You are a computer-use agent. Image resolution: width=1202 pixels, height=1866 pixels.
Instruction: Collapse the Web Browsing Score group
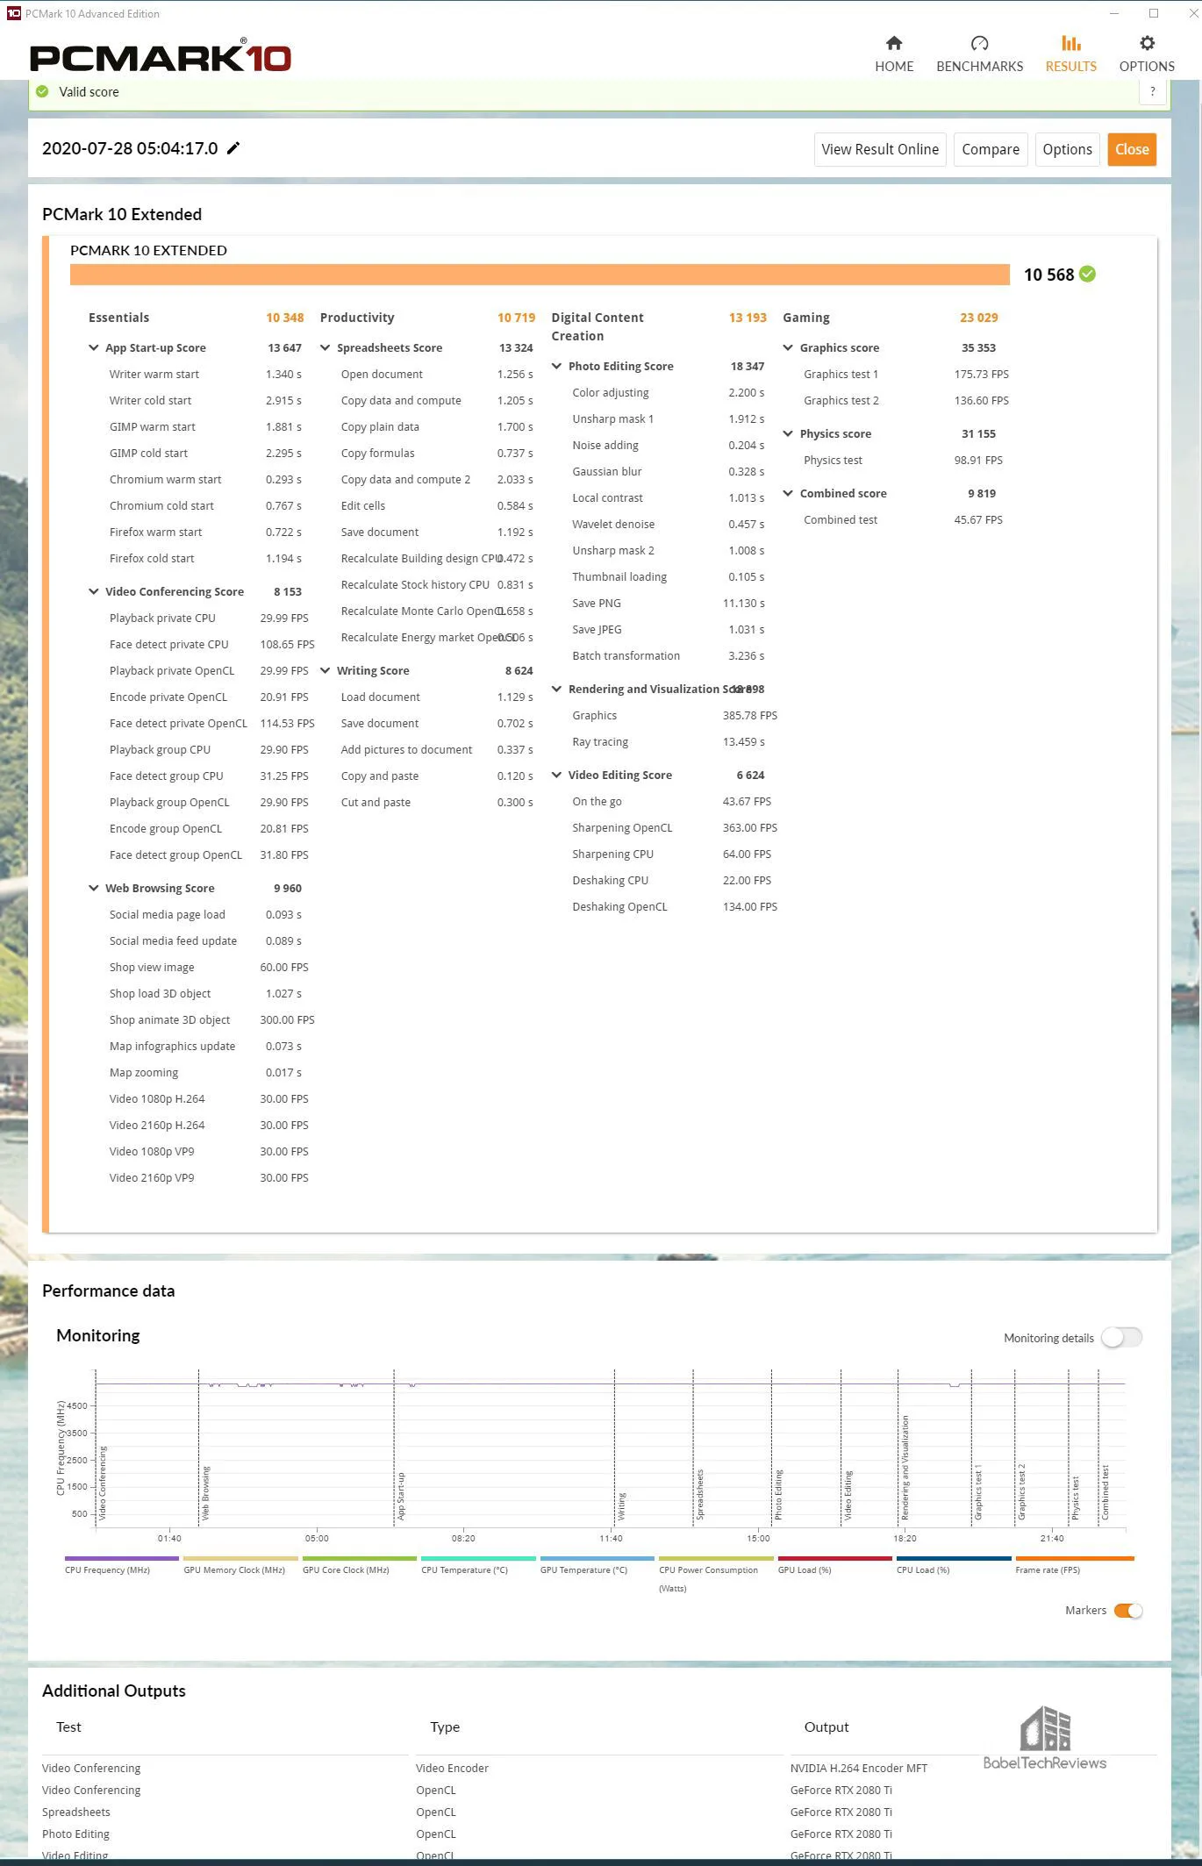point(94,889)
